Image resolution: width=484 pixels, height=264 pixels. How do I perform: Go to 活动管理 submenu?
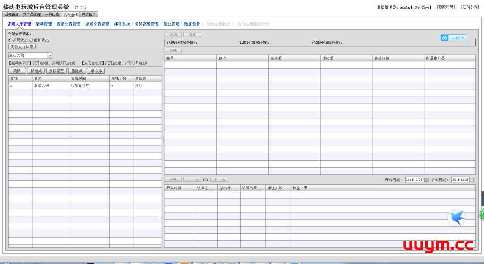pyautogui.click(x=44, y=24)
